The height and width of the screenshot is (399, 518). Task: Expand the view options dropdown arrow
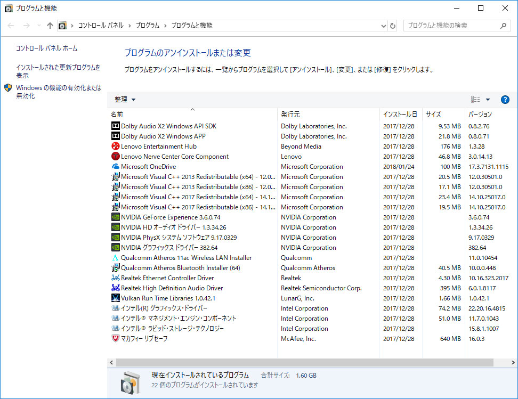tap(488, 100)
